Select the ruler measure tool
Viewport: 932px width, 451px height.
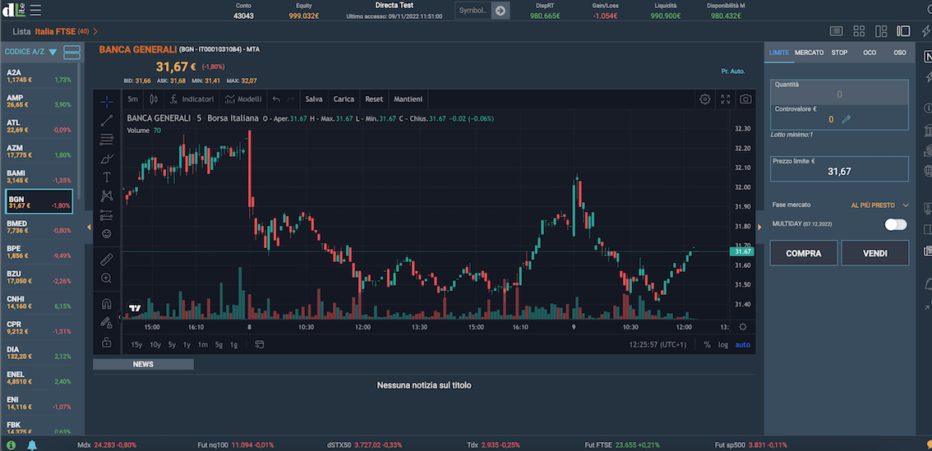point(107,260)
